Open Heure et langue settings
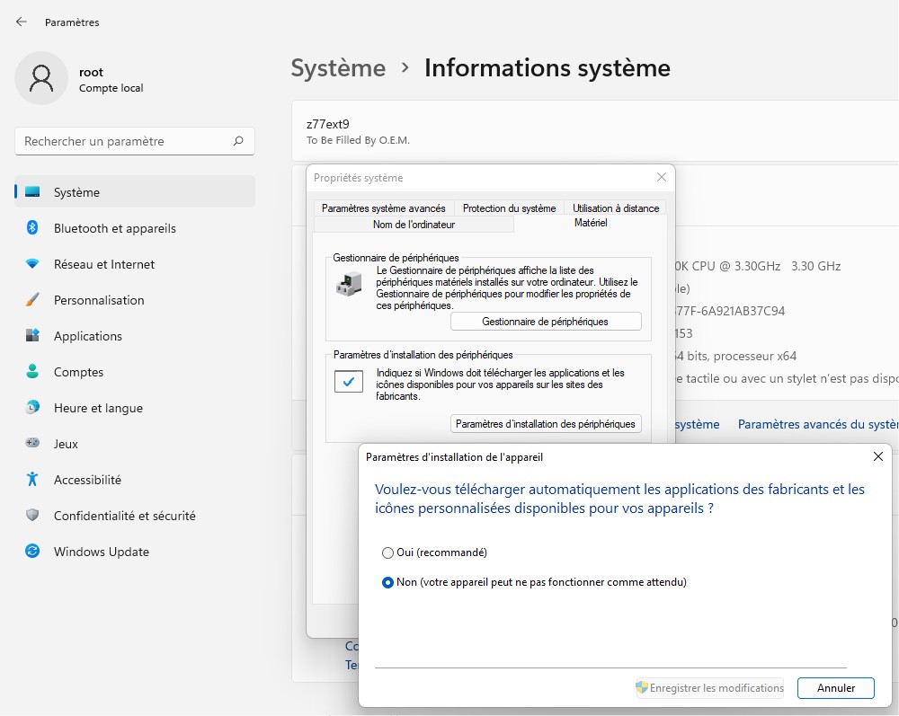Screen dimensions: 899x716 pos(135,408)
